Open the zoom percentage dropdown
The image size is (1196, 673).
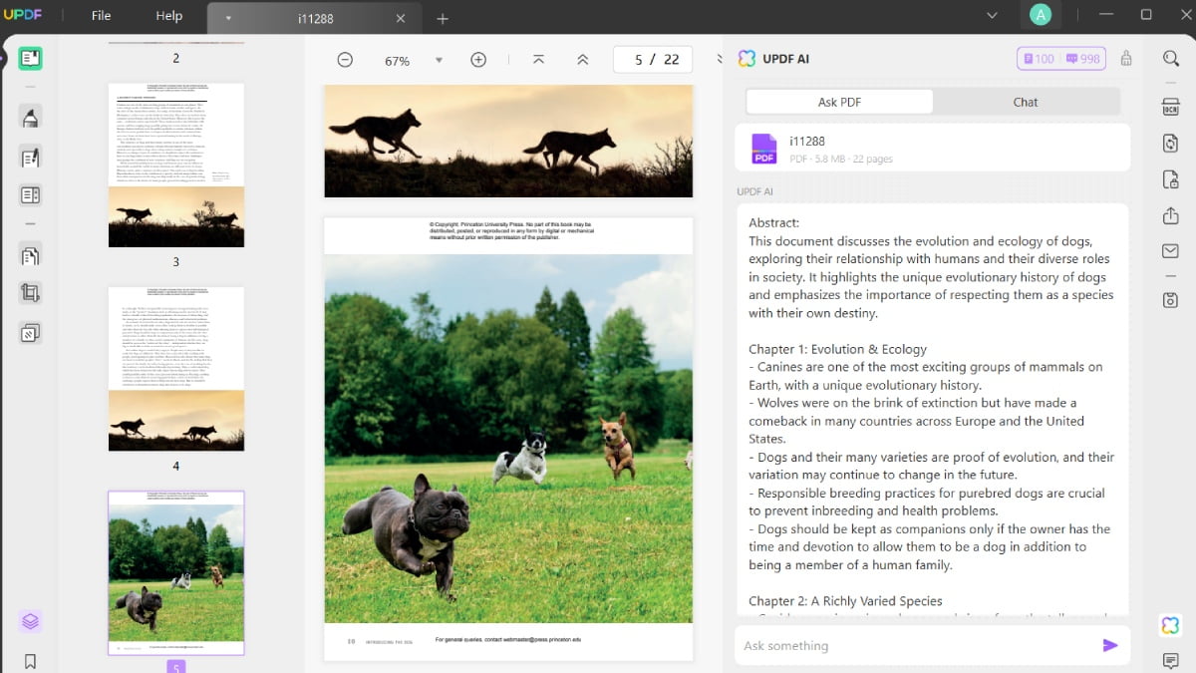click(439, 60)
